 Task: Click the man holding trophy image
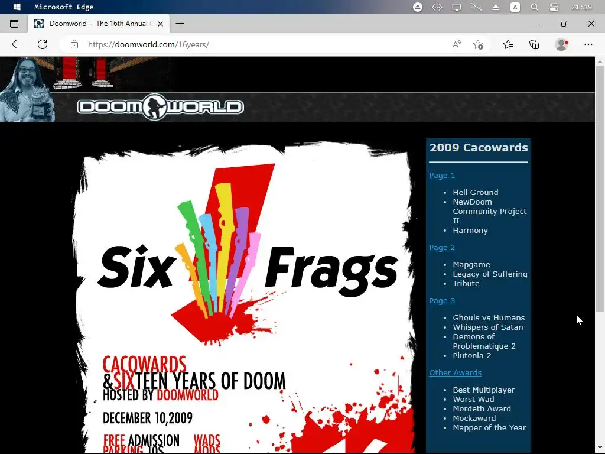26,90
